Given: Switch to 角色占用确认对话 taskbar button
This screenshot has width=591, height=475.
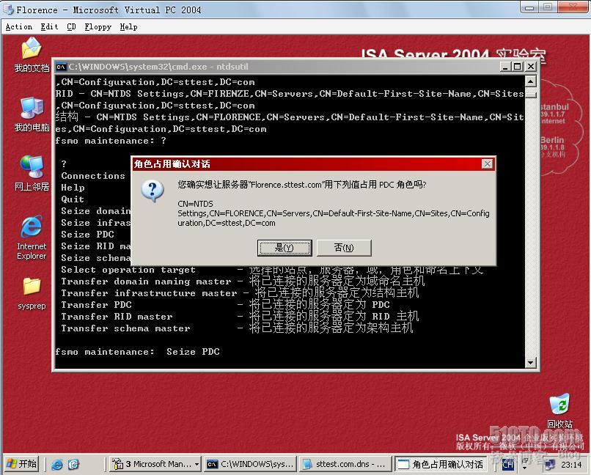Looking at the screenshot, I should (x=440, y=464).
